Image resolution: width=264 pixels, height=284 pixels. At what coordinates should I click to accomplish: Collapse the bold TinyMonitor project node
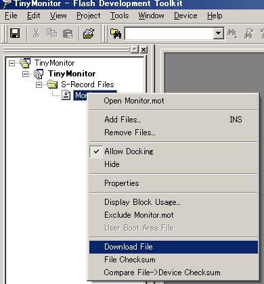(26, 74)
